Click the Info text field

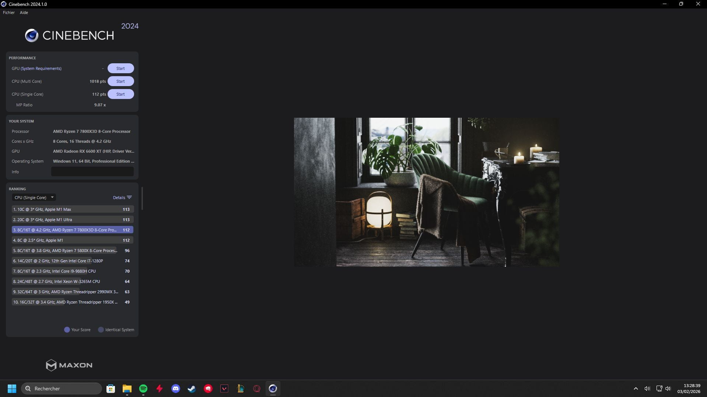92,172
